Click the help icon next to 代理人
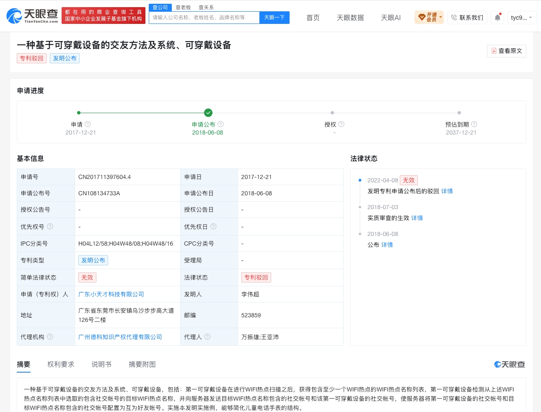Image resolution: width=541 pixels, height=412 pixels. click(207, 337)
